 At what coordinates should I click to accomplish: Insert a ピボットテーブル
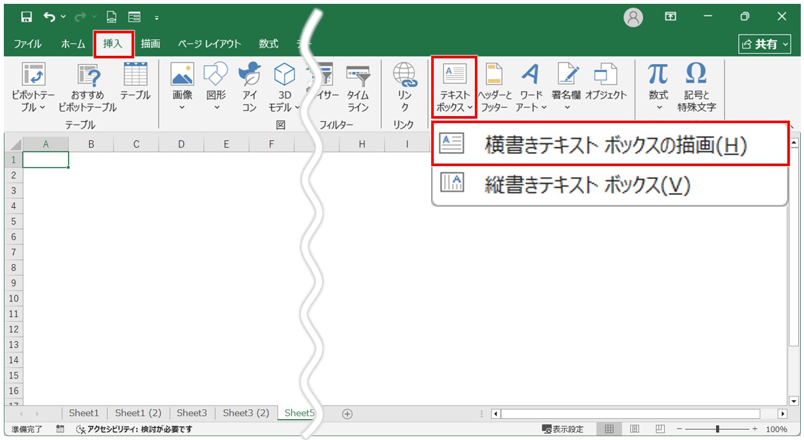pos(33,87)
